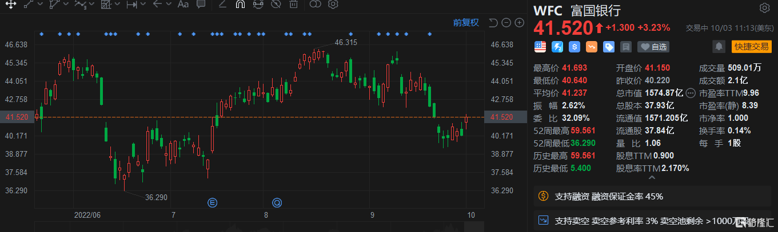Open quote panel settings gear
The image size is (778, 232).
[764, 8]
